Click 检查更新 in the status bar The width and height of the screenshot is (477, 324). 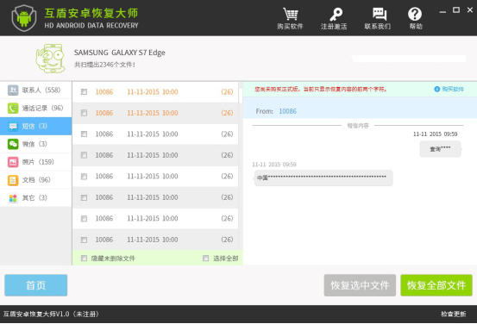pos(453,314)
